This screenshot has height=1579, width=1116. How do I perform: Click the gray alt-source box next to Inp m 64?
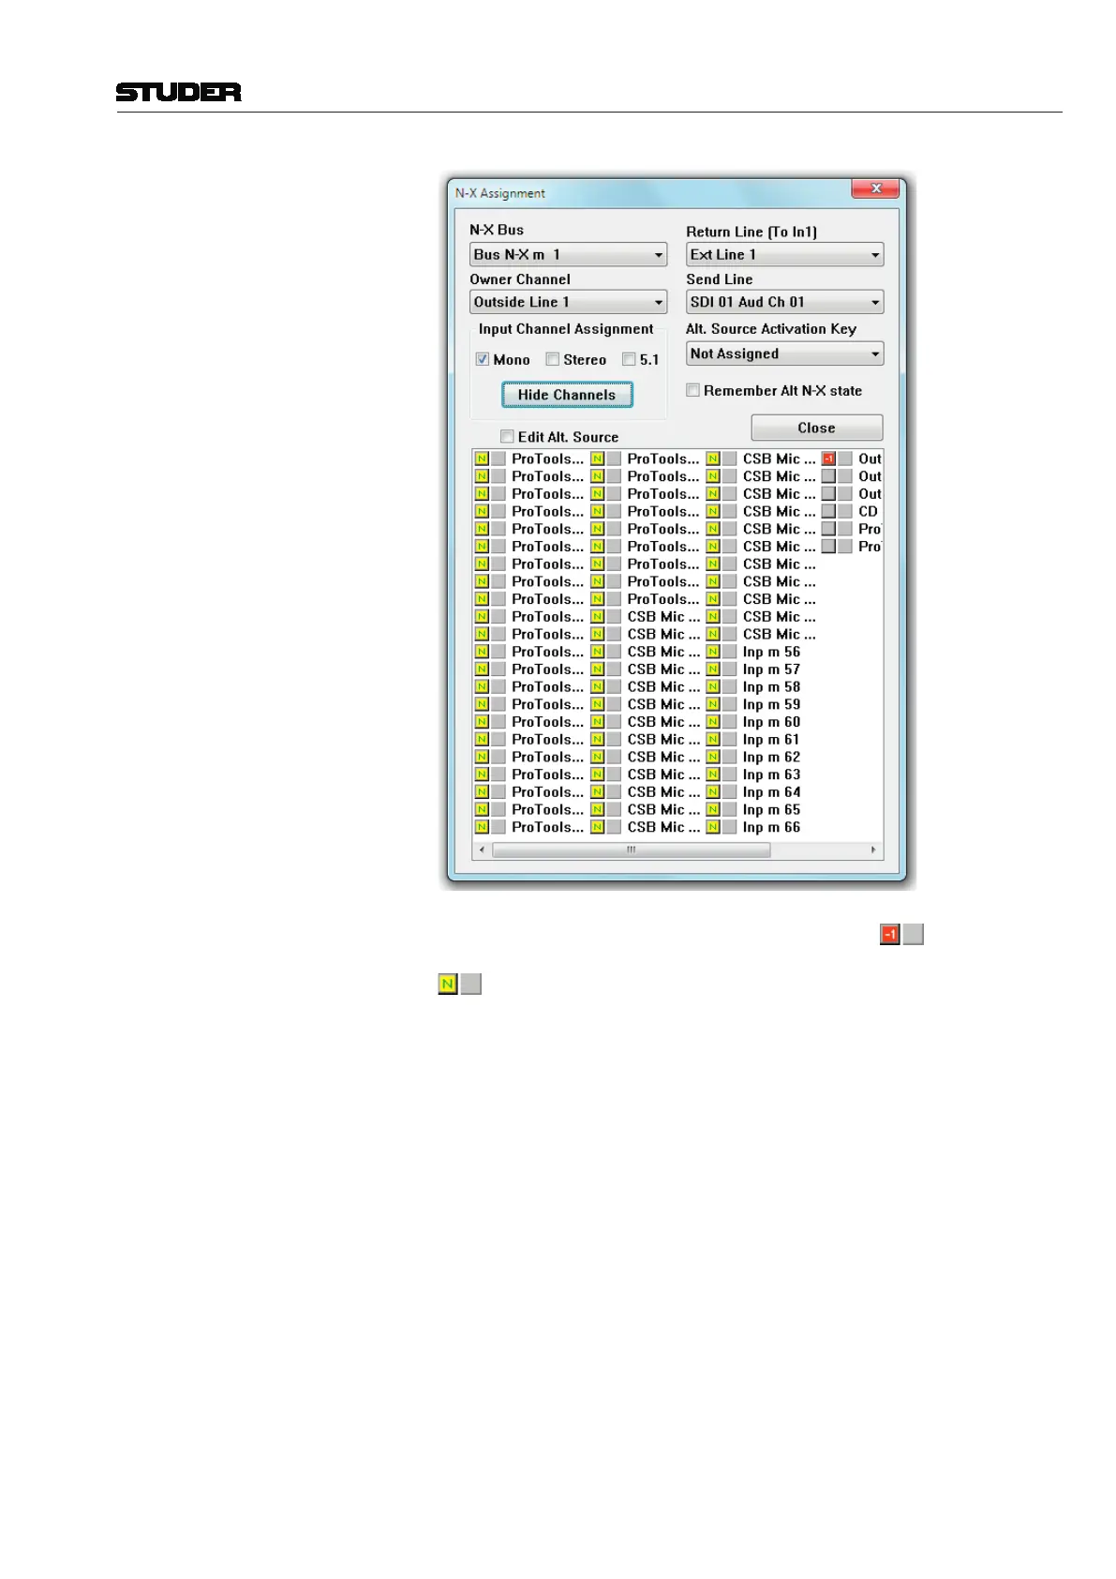click(730, 792)
